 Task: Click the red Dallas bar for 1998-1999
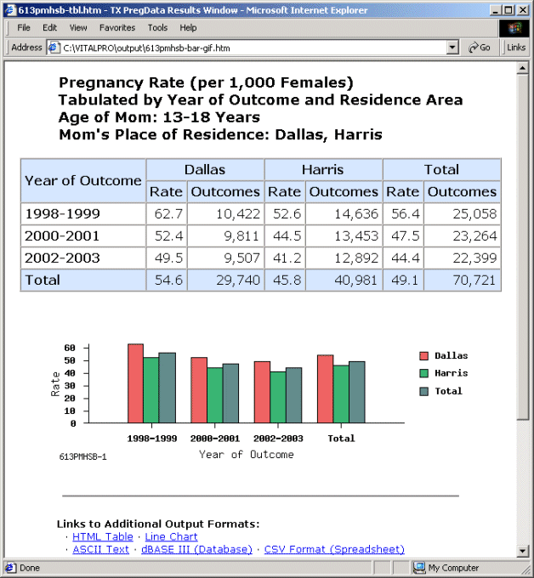pos(135,383)
